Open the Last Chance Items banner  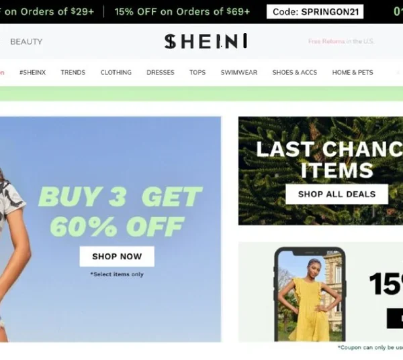pyautogui.click(x=320, y=171)
